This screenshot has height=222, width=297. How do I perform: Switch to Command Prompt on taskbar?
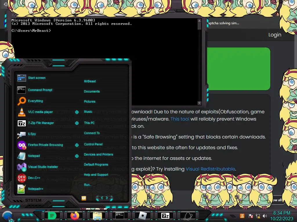point(120,216)
